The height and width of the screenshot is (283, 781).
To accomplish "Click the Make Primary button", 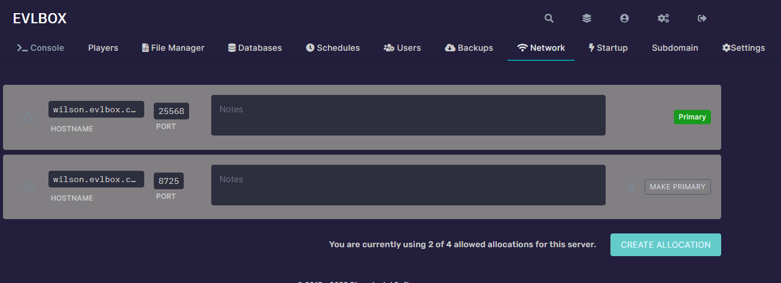I will click(x=677, y=187).
